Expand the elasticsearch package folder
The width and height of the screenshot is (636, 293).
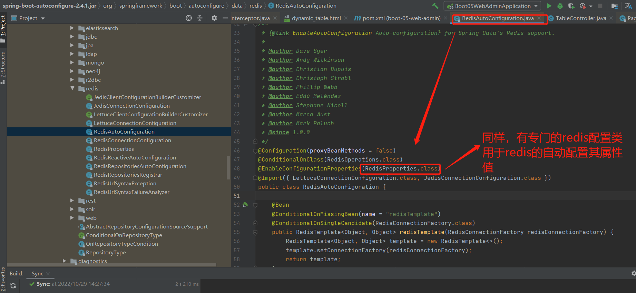pos(72,28)
